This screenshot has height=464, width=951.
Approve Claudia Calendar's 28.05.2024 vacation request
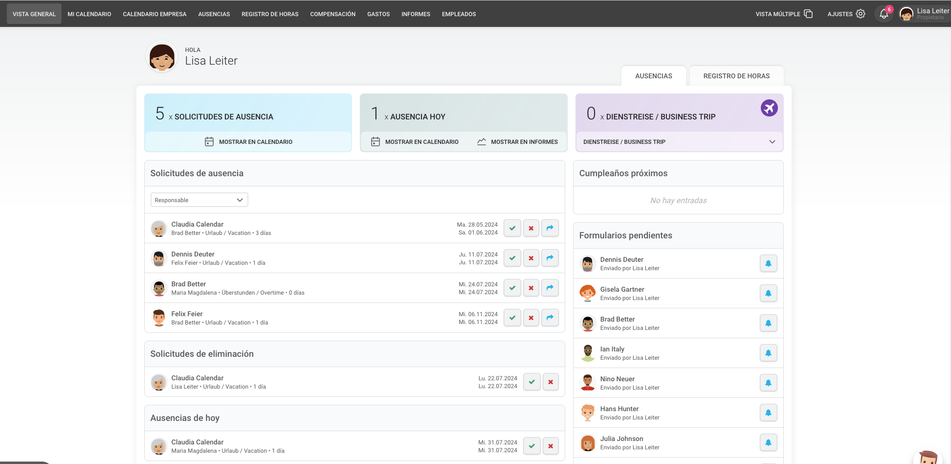point(512,228)
